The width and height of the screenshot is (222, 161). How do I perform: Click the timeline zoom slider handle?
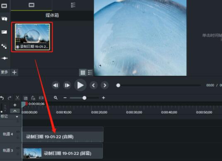pos(84,98)
